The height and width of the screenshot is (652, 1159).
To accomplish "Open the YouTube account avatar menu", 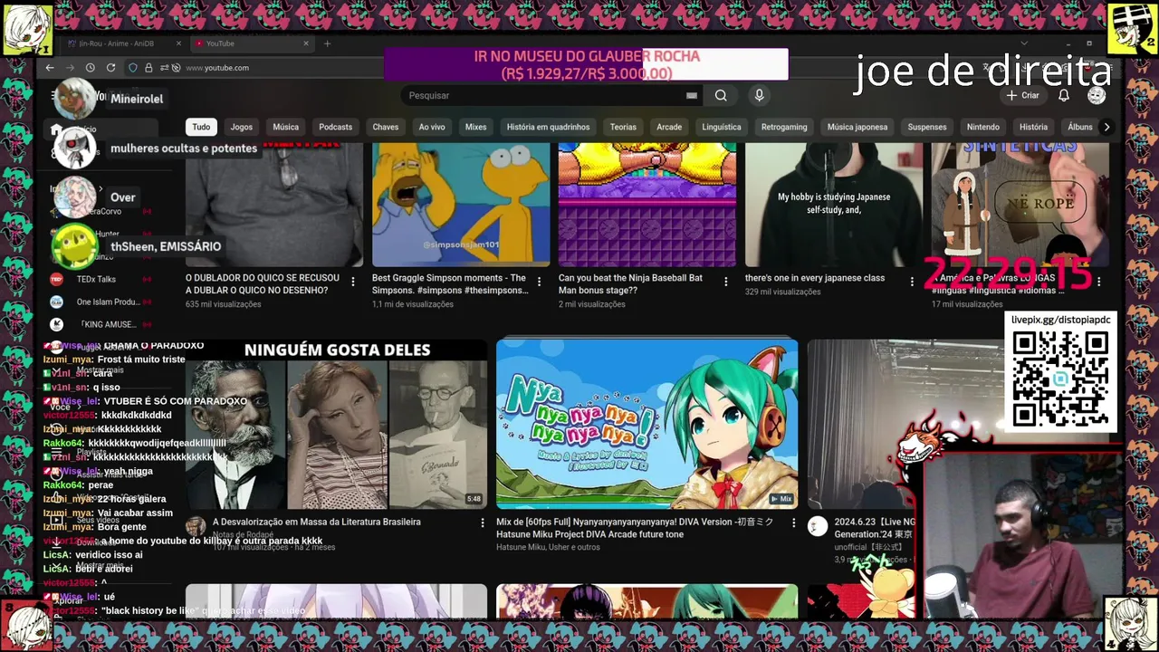I will tap(1097, 95).
